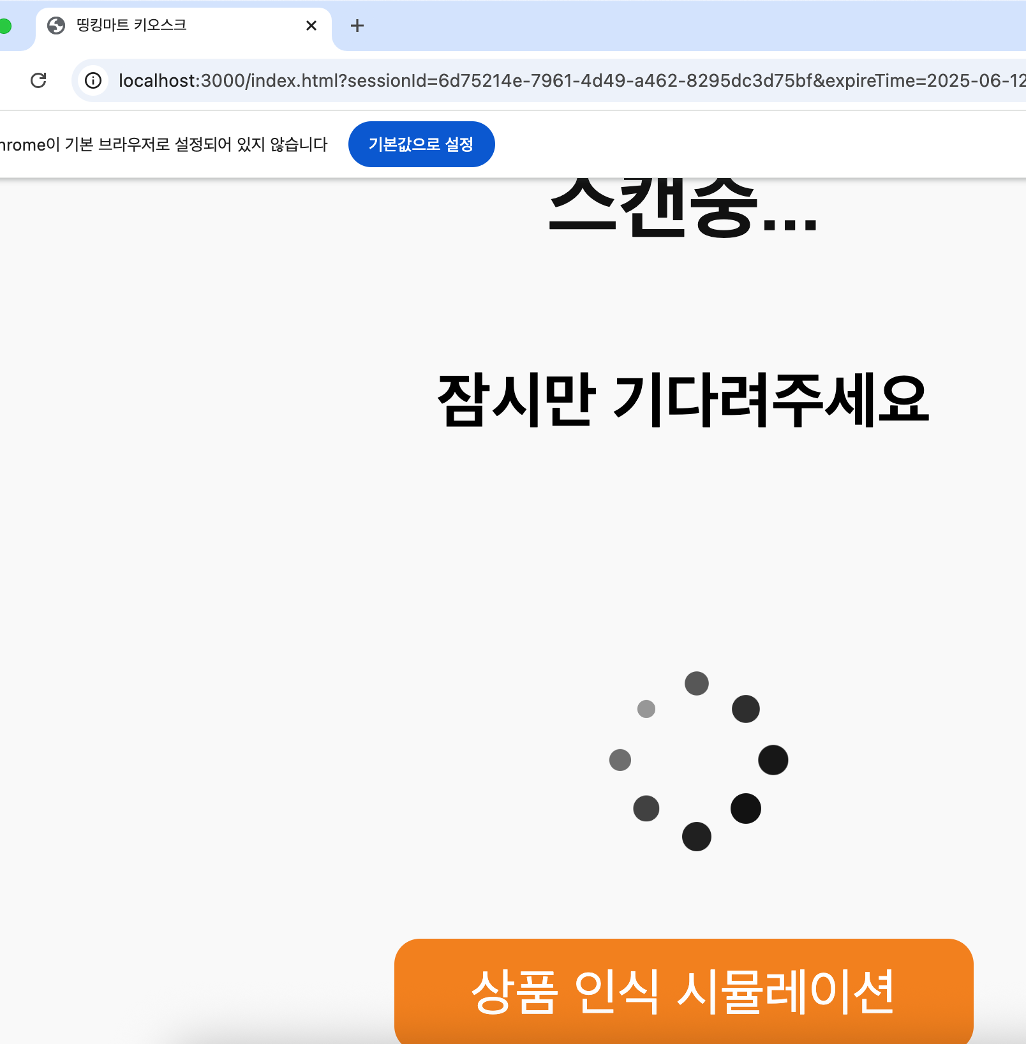Click the 스캔중... heading
1026x1044 pixels.
(683, 207)
